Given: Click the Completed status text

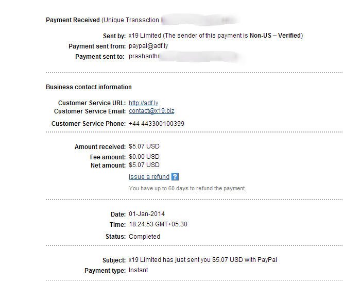Looking at the screenshot, I should 144,237.
